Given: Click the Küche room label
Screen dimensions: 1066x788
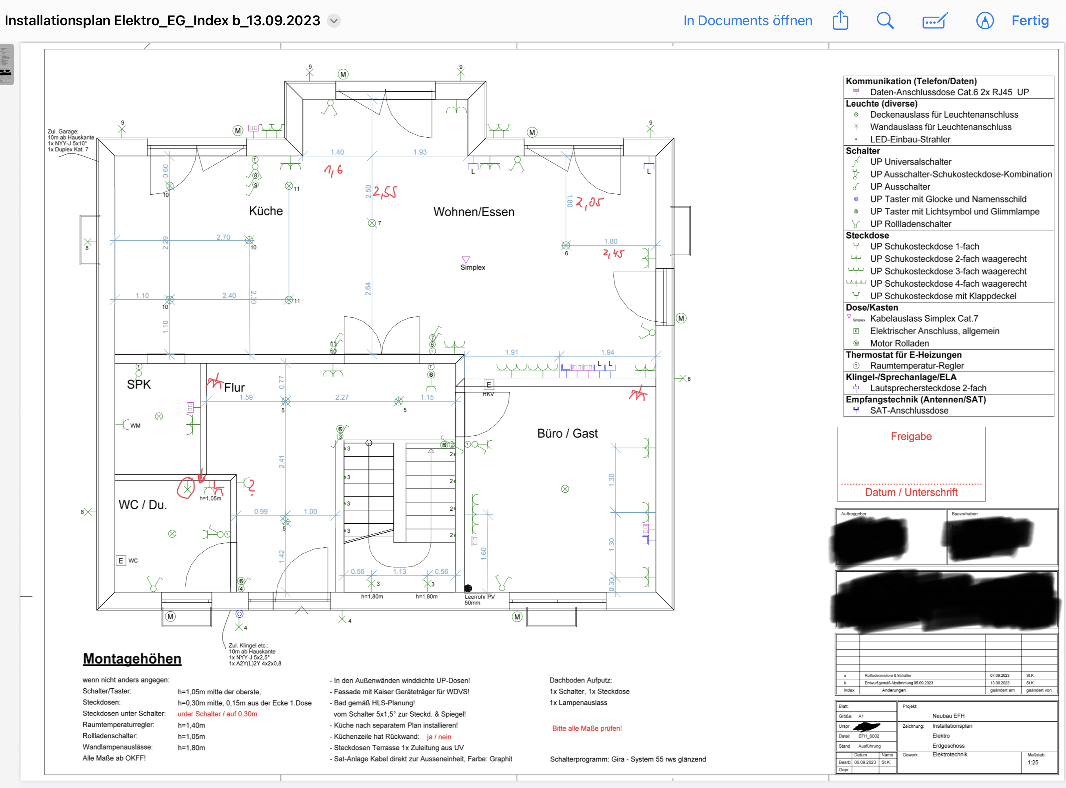Looking at the screenshot, I should point(266,211).
